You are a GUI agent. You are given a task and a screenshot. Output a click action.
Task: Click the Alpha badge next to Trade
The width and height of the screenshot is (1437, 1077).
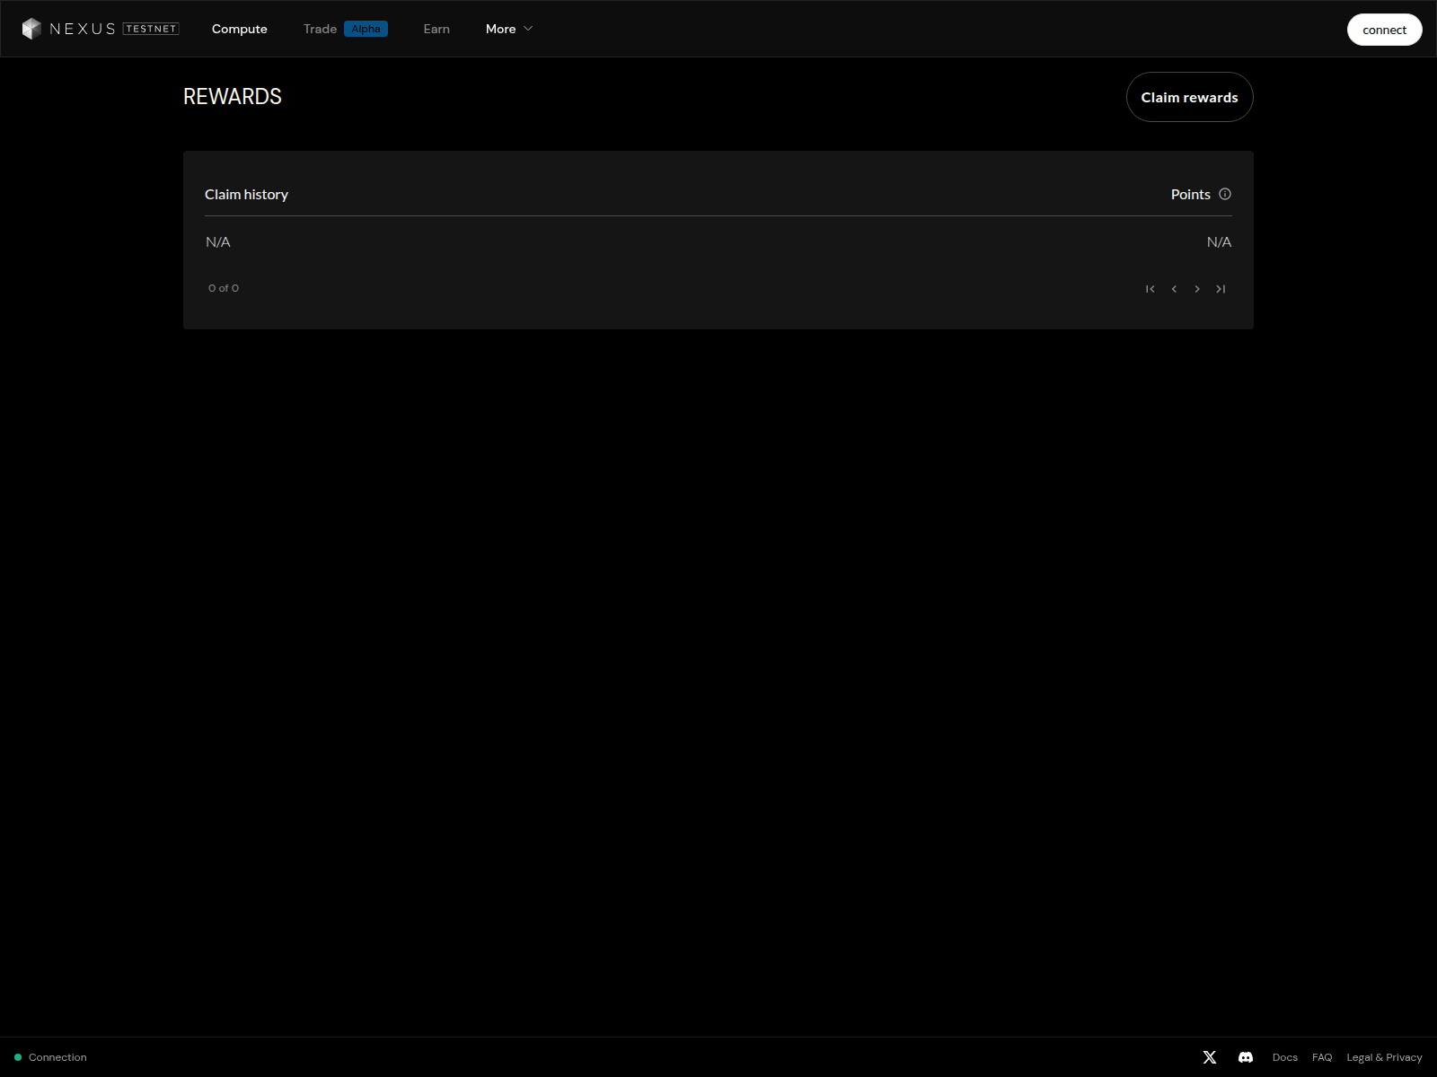coord(366,29)
